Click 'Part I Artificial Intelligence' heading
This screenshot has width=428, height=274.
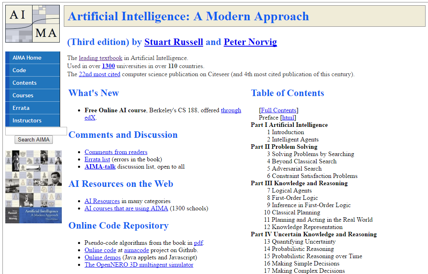(x=289, y=125)
